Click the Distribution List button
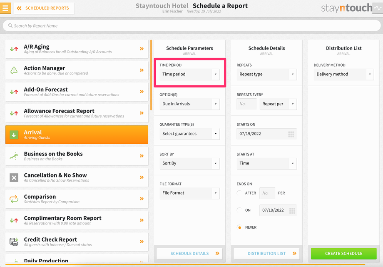The width and height of the screenshot is (383, 267). (266, 254)
